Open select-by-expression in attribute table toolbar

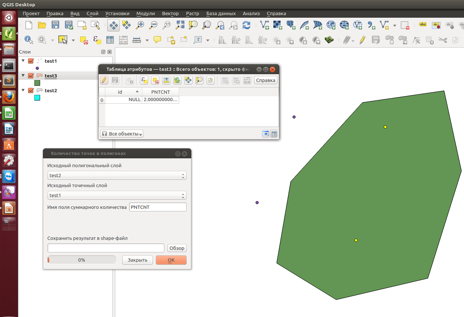point(144,80)
